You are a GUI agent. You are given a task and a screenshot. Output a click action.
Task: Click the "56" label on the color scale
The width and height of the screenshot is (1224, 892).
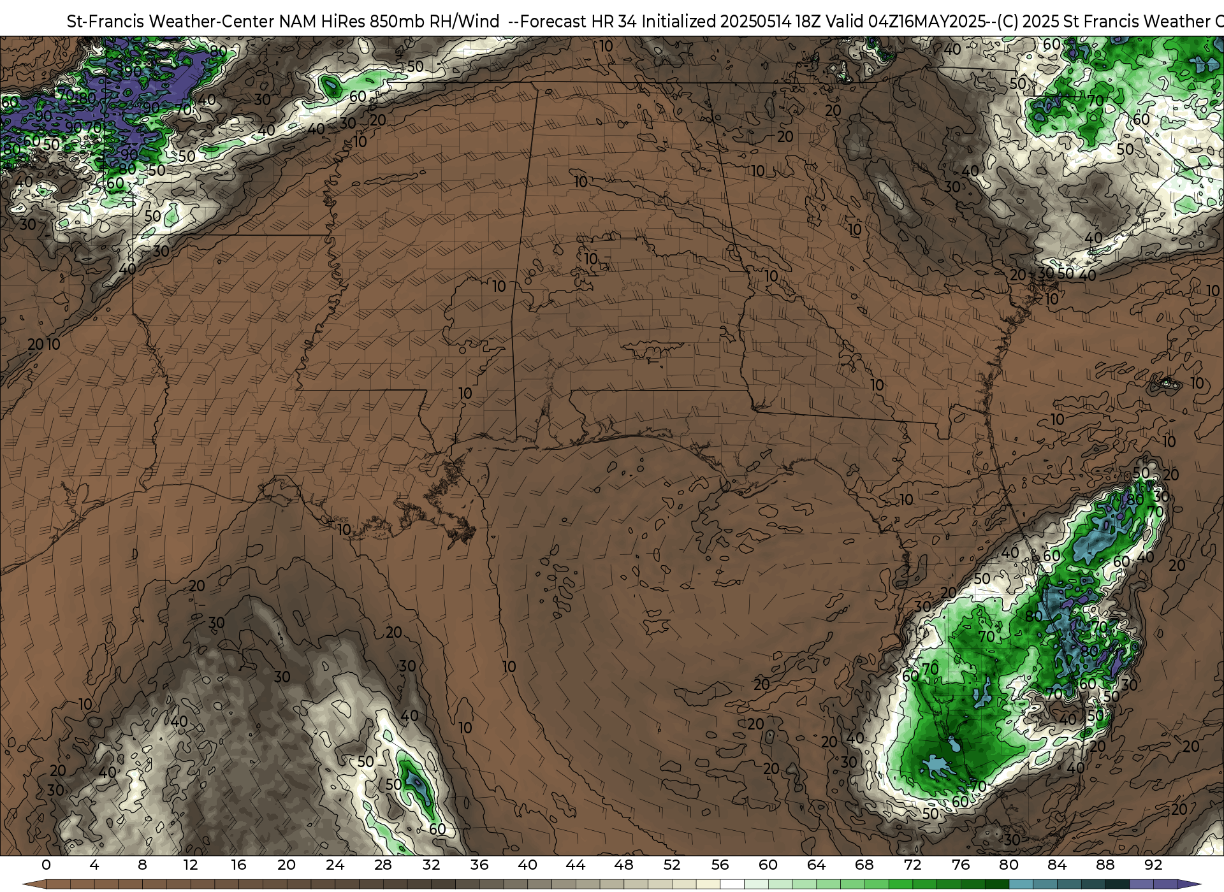click(x=720, y=865)
